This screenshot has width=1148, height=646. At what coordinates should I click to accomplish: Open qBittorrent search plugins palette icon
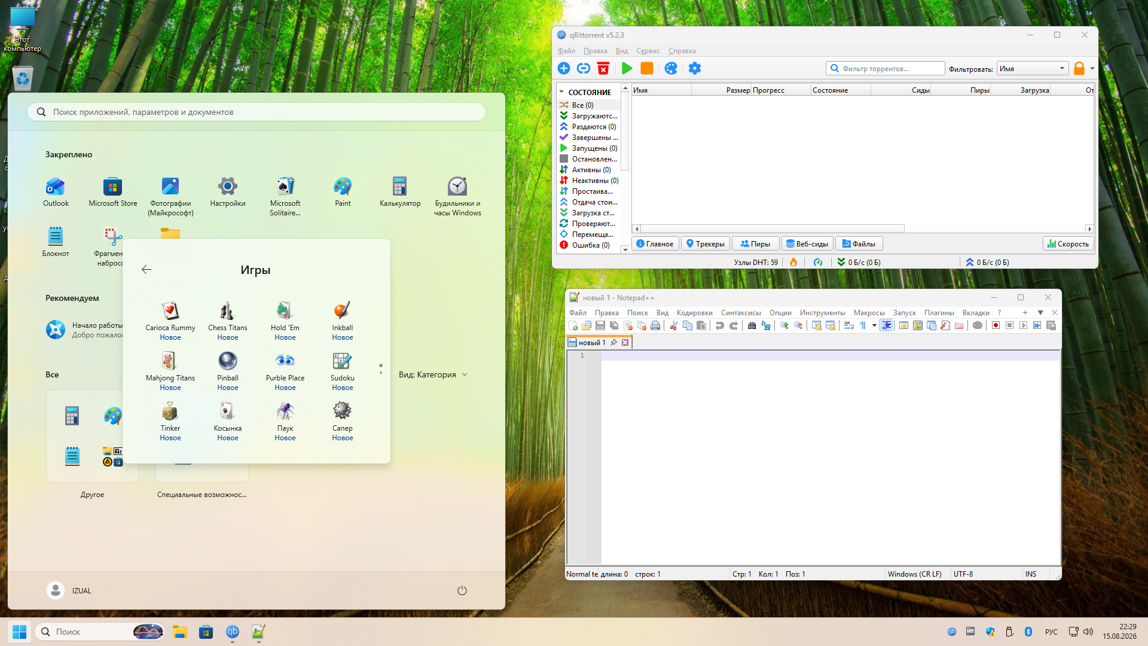click(671, 68)
